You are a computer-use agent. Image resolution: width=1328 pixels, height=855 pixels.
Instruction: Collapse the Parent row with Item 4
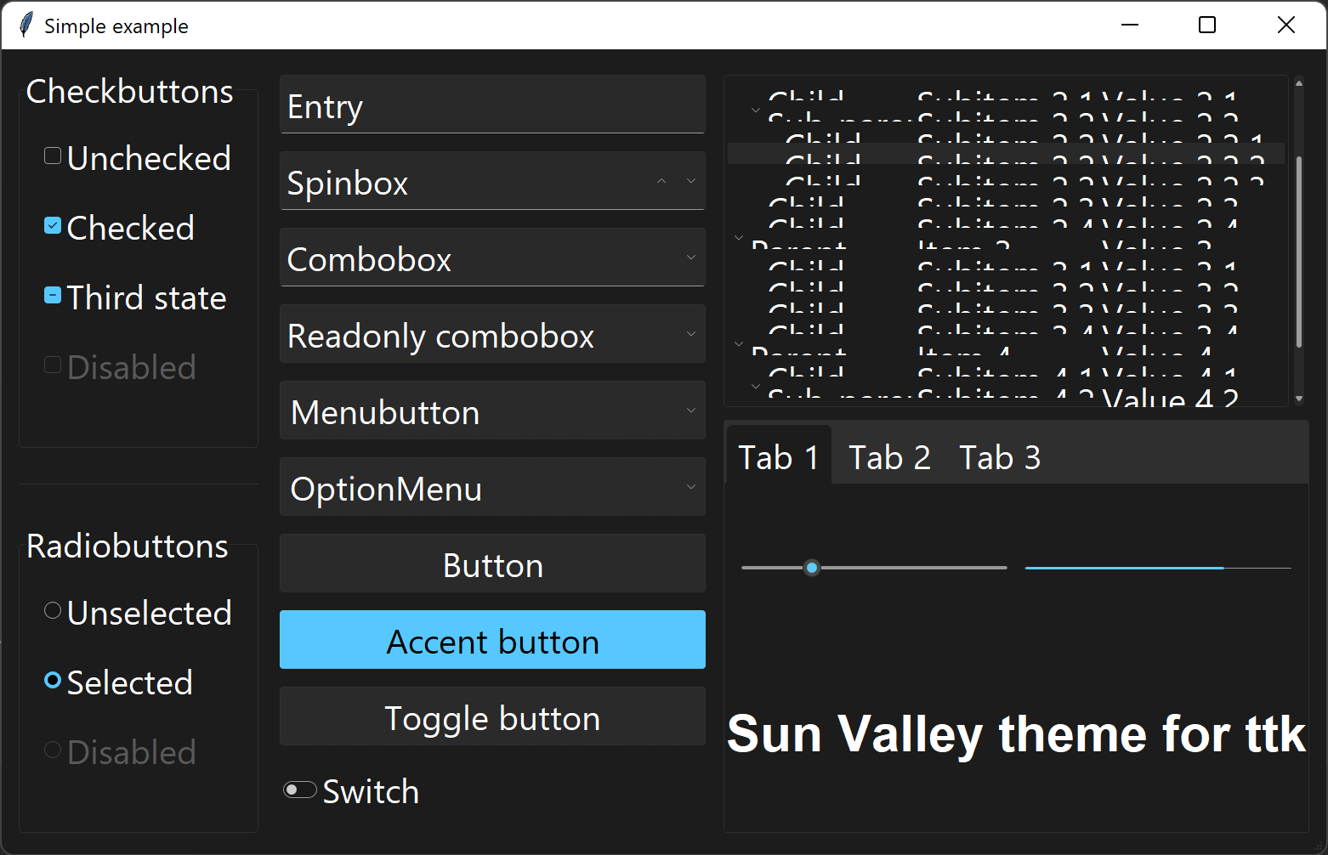point(739,344)
